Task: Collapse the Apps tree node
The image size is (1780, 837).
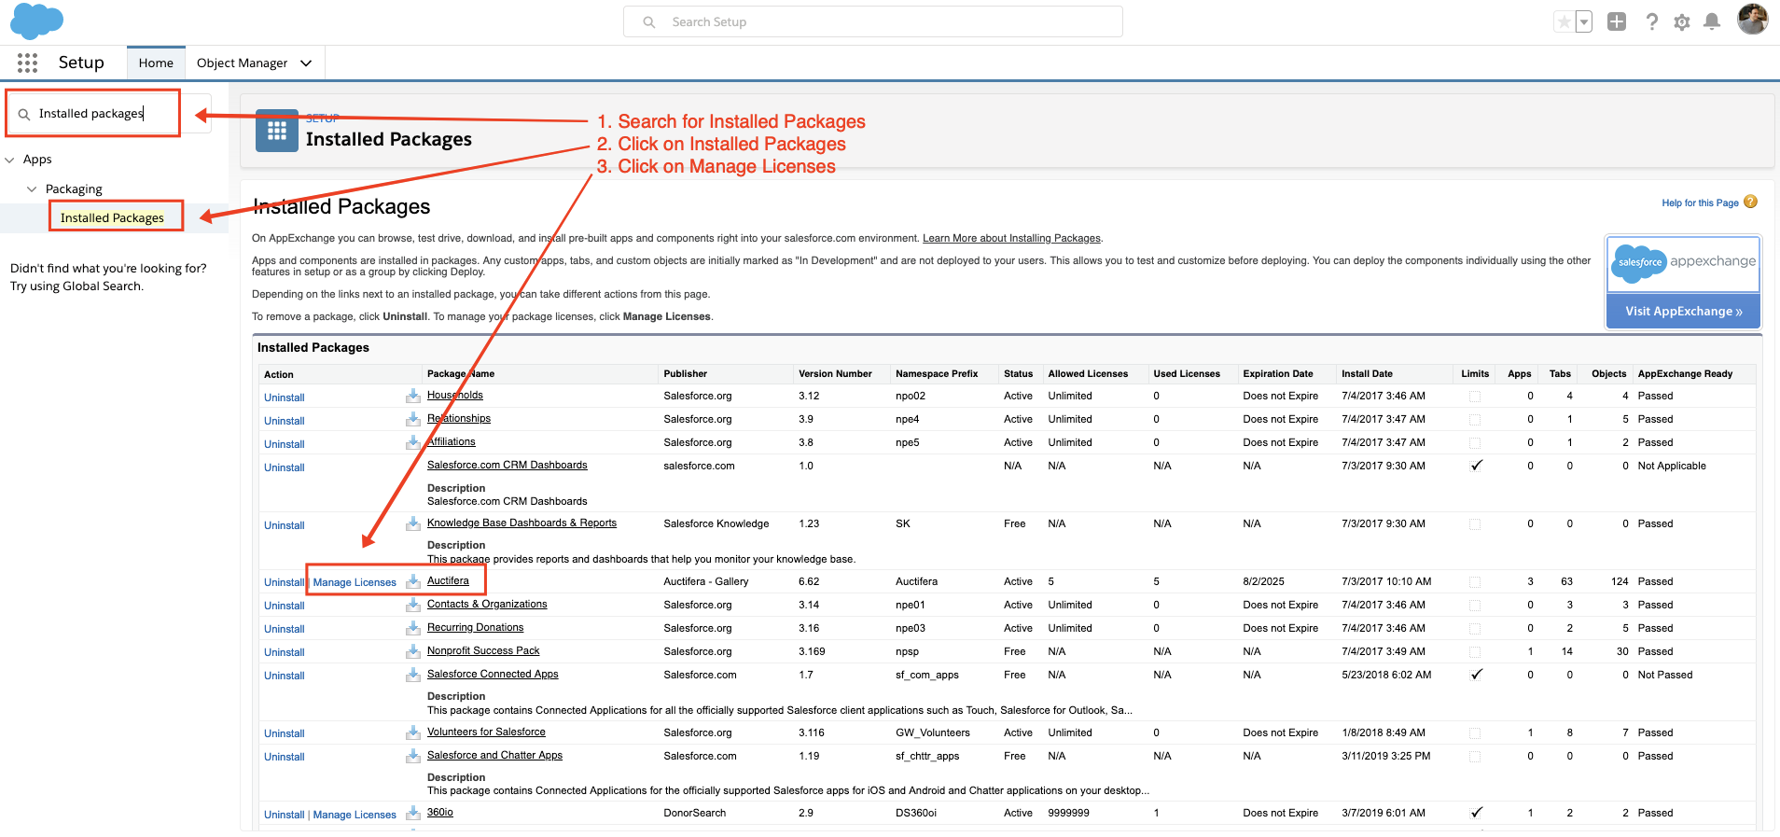Action: (10, 160)
